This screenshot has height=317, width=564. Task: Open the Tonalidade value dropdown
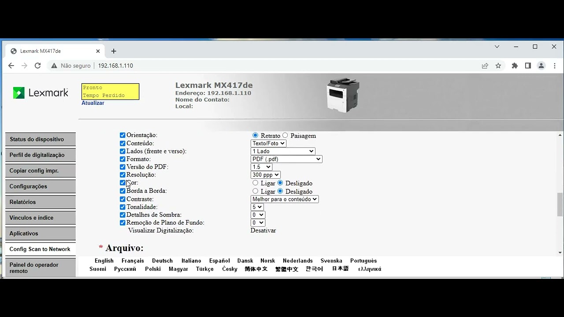pyautogui.click(x=257, y=207)
